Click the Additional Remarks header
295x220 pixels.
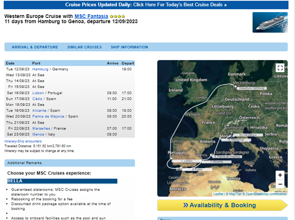[70, 163]
